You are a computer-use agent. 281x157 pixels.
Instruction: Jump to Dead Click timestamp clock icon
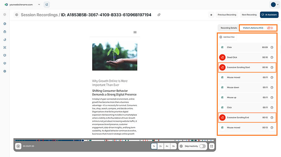[272, 57]
